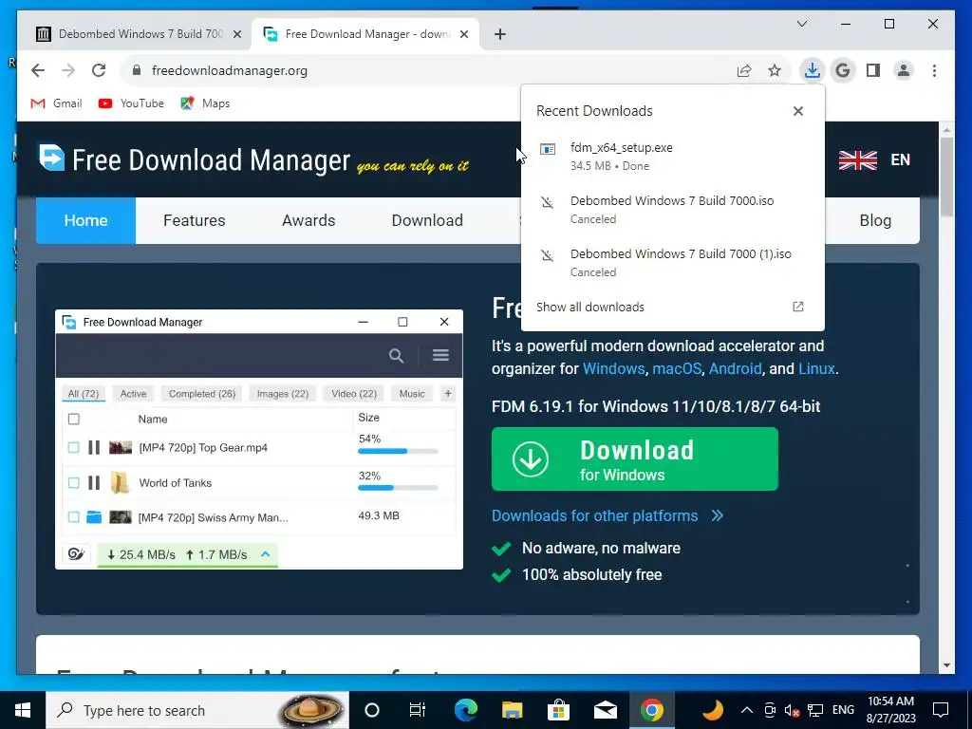Screen dimensions: 972x729
Task: Click the hamburger menu in FDM screenshot
Action: click(x=440, y=355)
